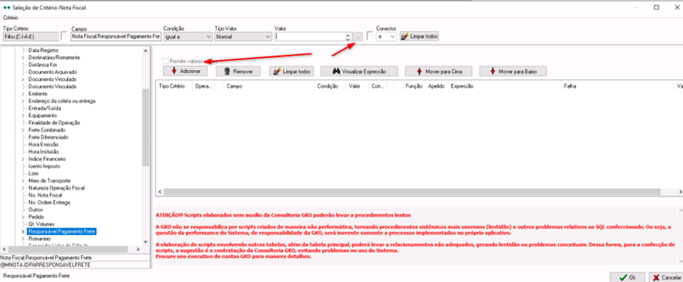Click the Mover para Cima button
The height and width of the screenshot is (282, 683).
[x=439, y=71]
